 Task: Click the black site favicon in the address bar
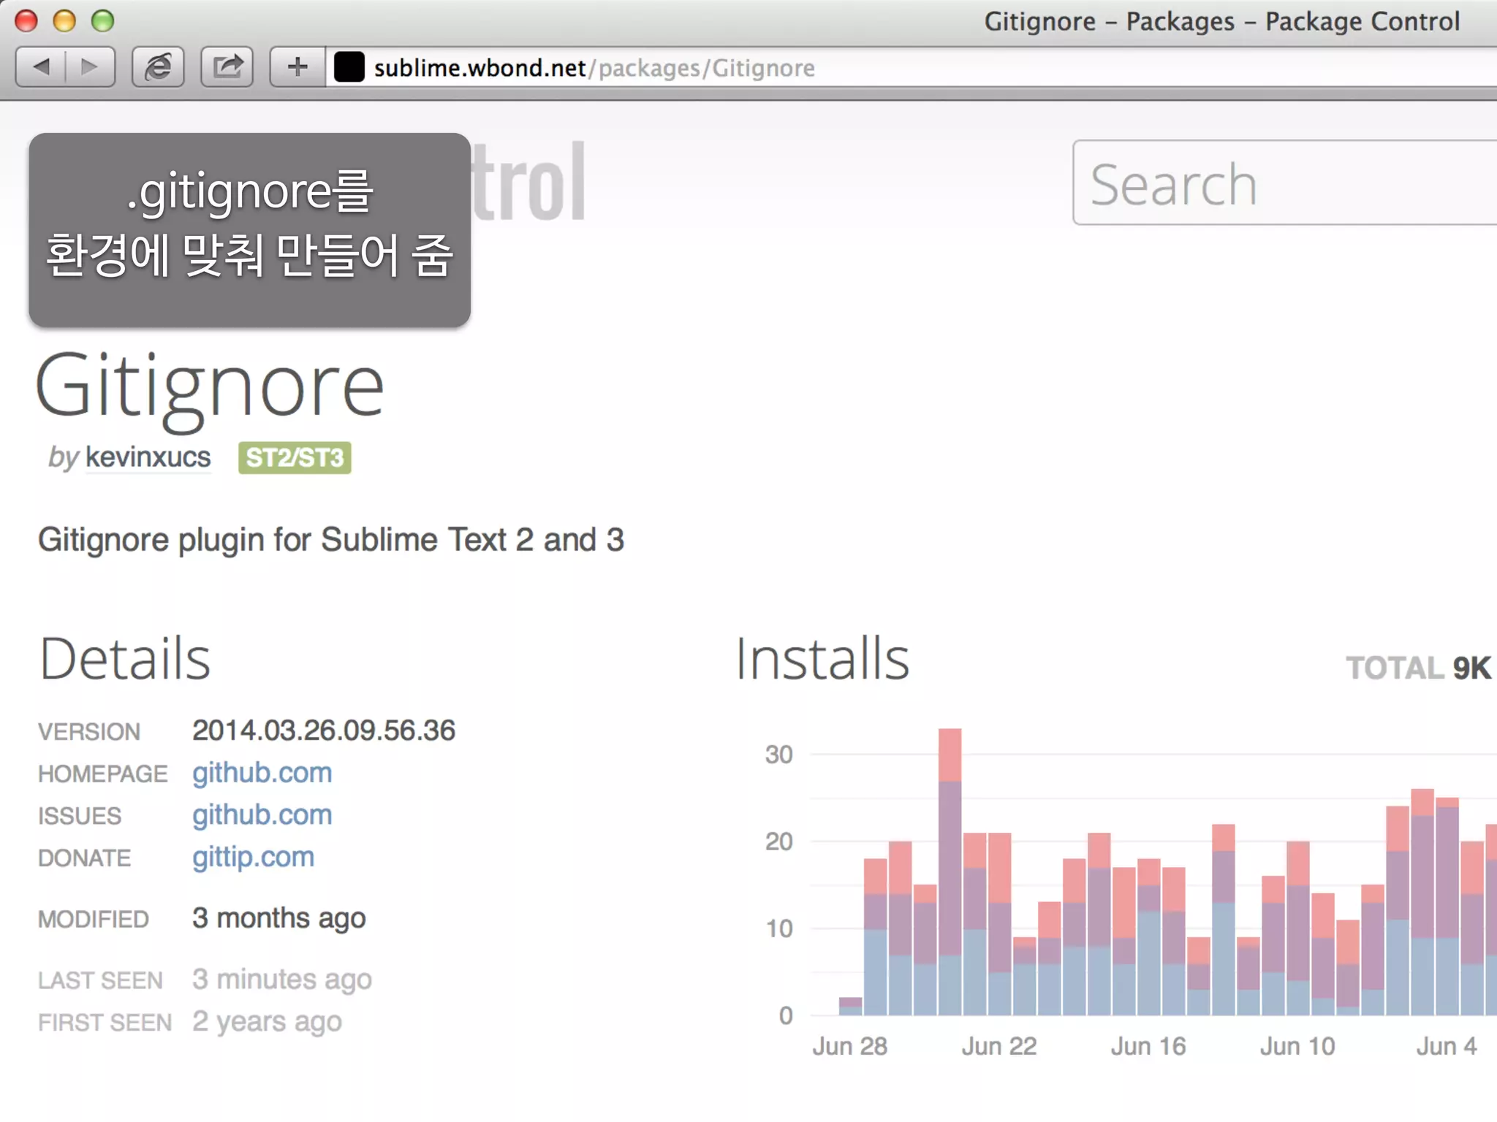pos(349,67)
